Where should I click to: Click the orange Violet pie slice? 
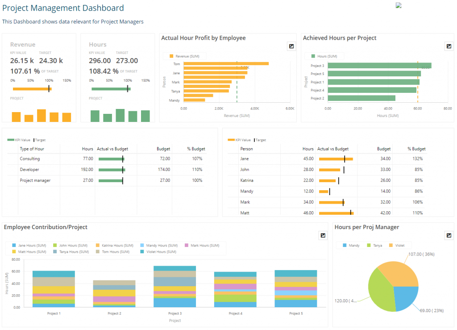click(399, 273)
